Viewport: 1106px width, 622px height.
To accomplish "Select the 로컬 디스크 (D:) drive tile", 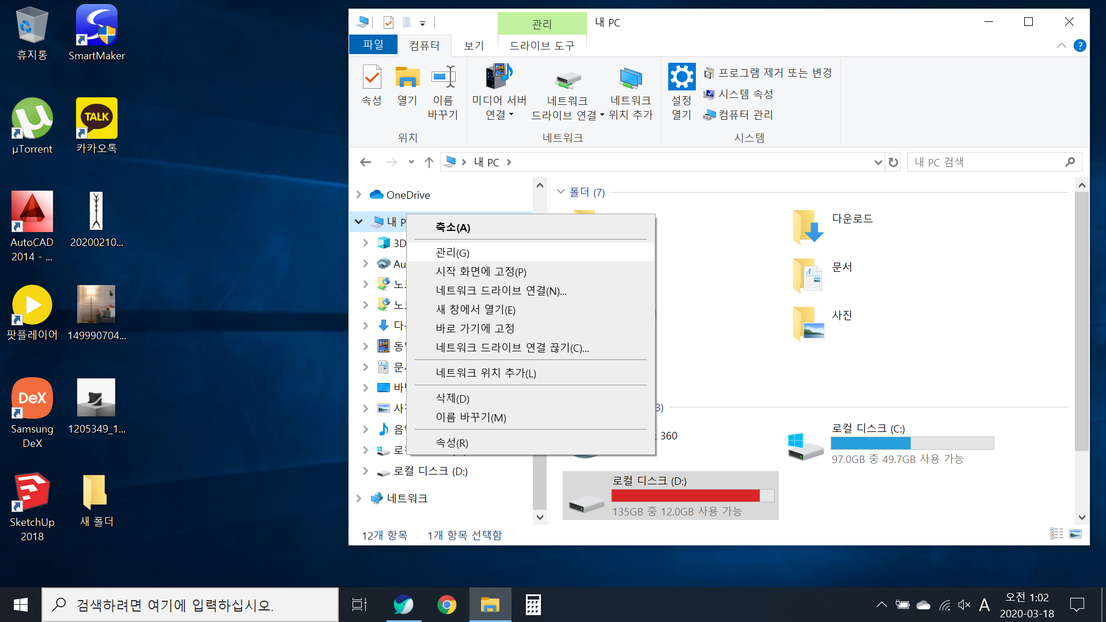I will (x=671, y=495).
